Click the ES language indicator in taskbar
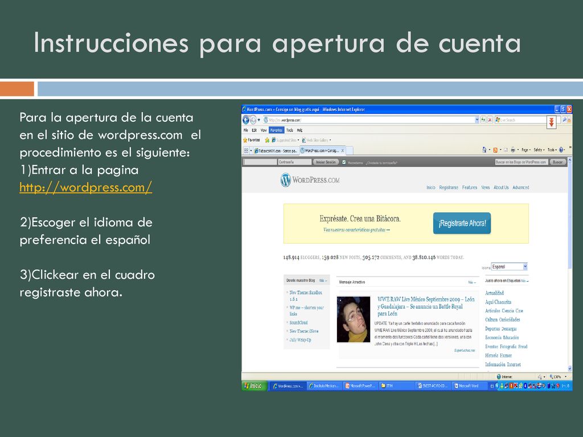 pyautogui.click(x=492, y=386)
